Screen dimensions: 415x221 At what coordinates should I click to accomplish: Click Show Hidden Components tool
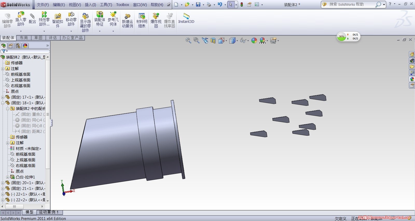pyautogui.click(x=85, y=23)
